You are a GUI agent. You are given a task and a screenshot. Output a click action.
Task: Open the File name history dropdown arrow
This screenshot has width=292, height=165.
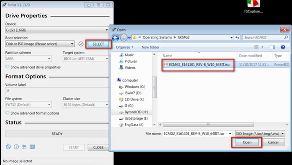(x=230, y=134)
